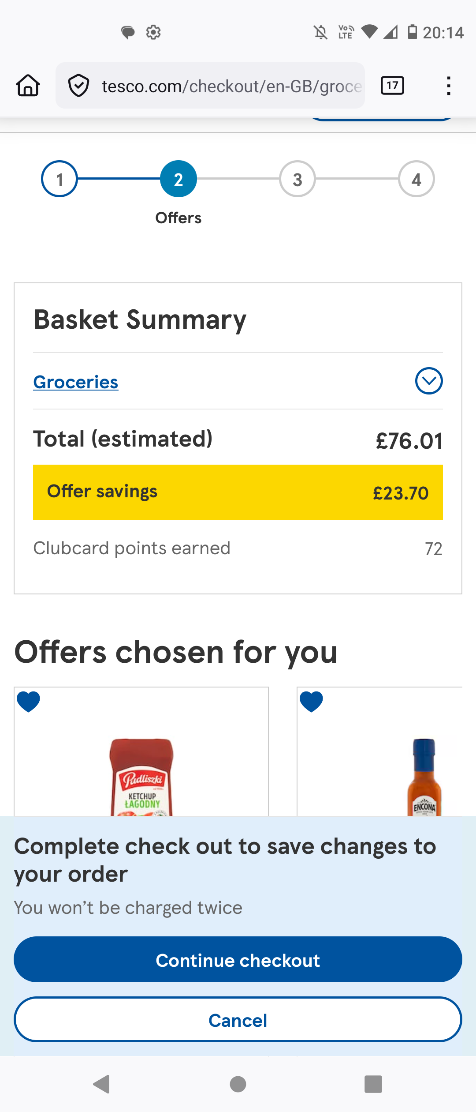Open the browser three-dot menu
Viewport: 476px width, 1112px height.
coord(448,86)
